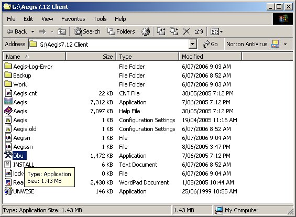This screenshot has width=296, height=217.
Task: Click the INSTALL text document icon
Action: (x=8, y=164)
